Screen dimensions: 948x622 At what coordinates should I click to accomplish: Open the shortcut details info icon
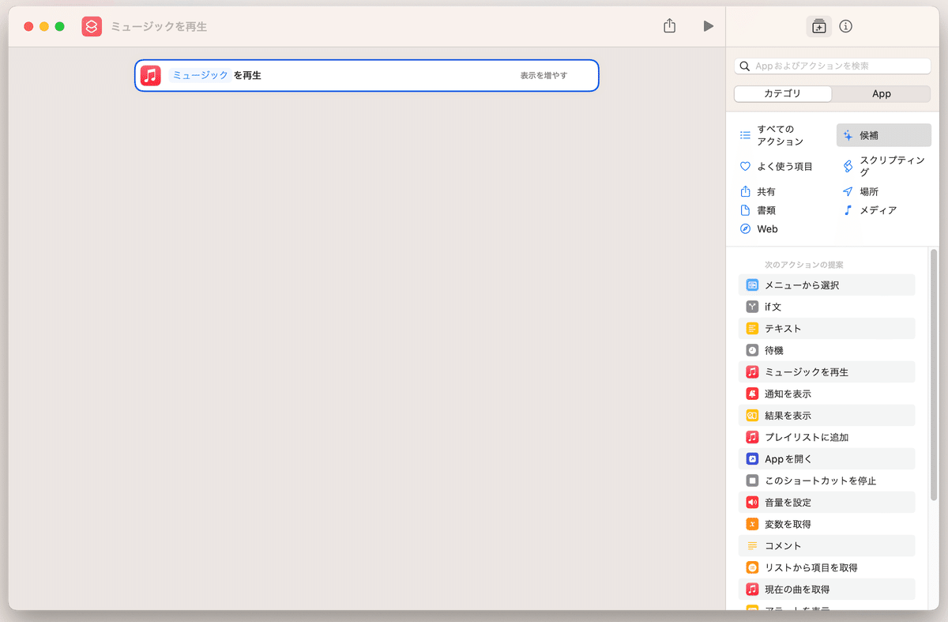point(845,26)
